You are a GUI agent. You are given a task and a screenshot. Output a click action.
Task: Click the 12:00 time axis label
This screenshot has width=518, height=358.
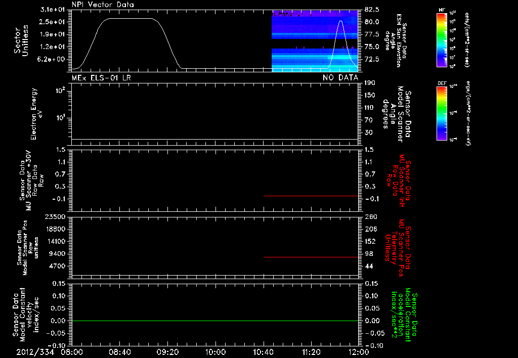(359, 352)
